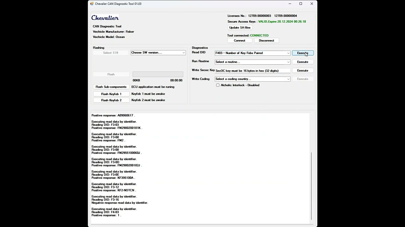Click log line 'Positive response: FM2980200181K'
Image resolution: width=405 pixels, height=227 pixels.
[x=117, y=128]
